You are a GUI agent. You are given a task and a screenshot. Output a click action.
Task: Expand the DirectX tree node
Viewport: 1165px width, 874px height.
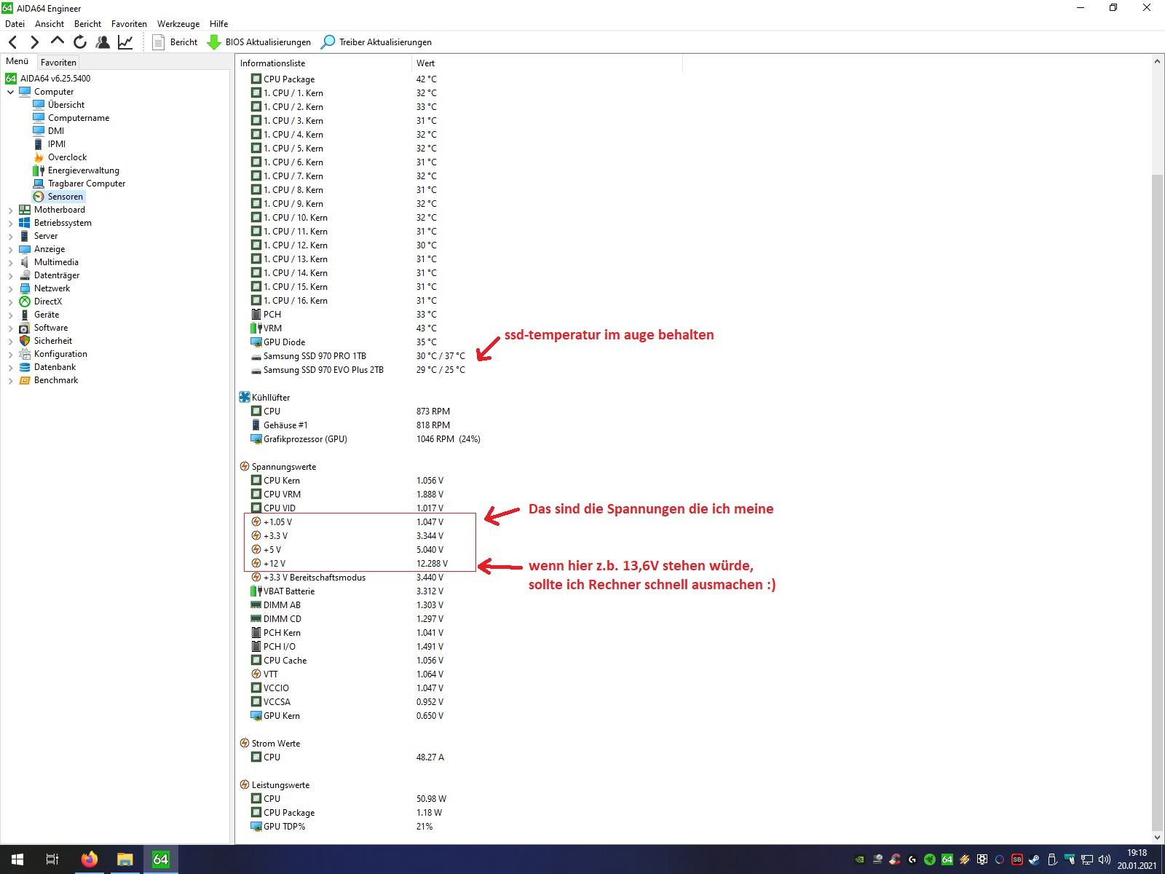point(10,302)
